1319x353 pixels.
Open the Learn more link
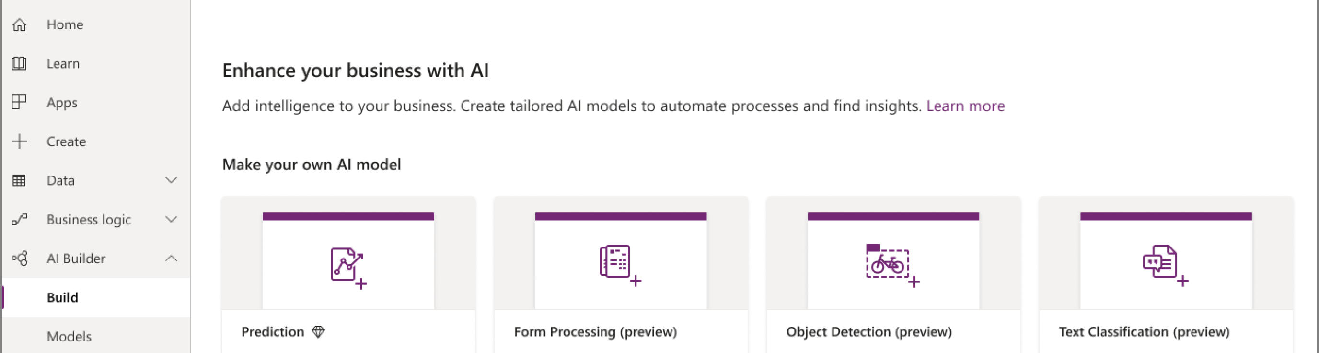(965, 106)
